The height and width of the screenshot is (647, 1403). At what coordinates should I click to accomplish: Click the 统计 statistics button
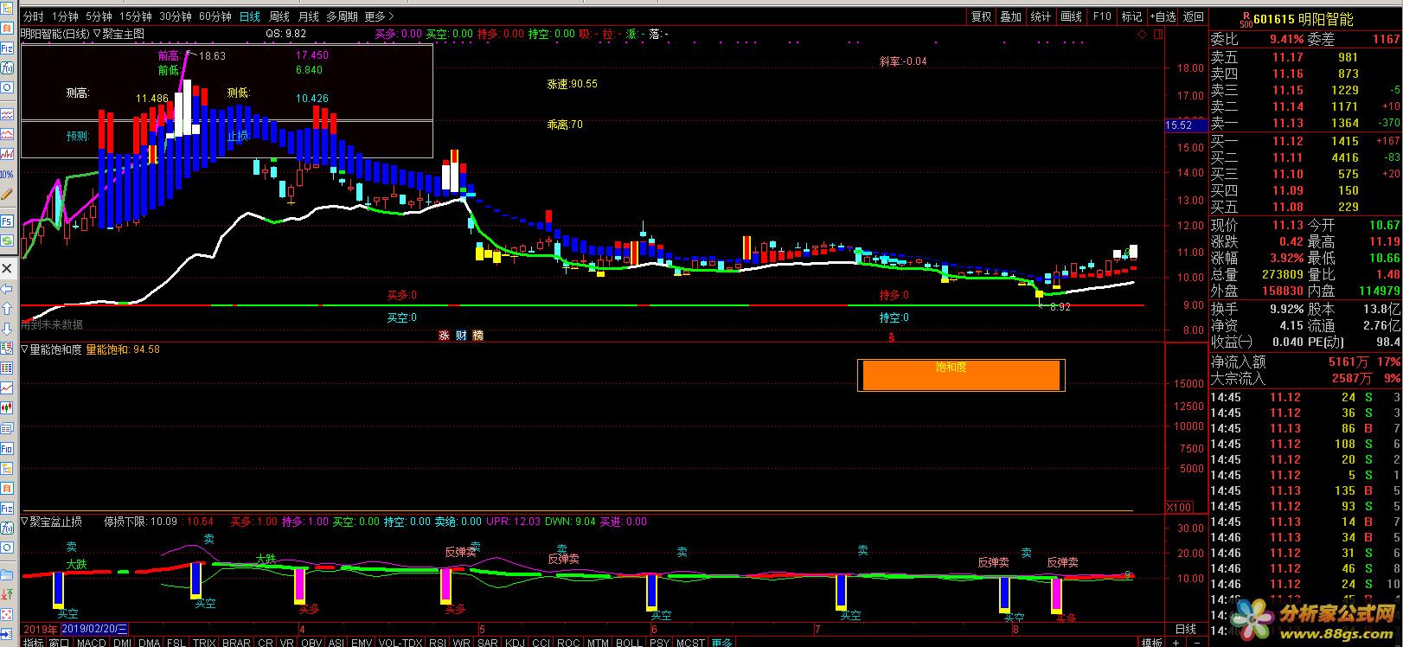[x=1041, y=16]
